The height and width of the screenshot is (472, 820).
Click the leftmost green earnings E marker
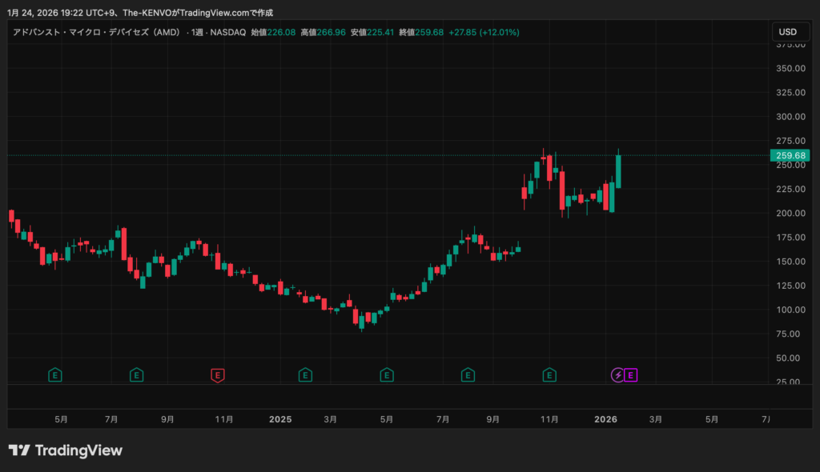pos(55,374)
